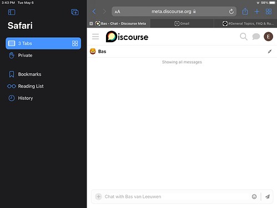
Task: Open the Discourse hamburger menu
Action: (95, 37)
